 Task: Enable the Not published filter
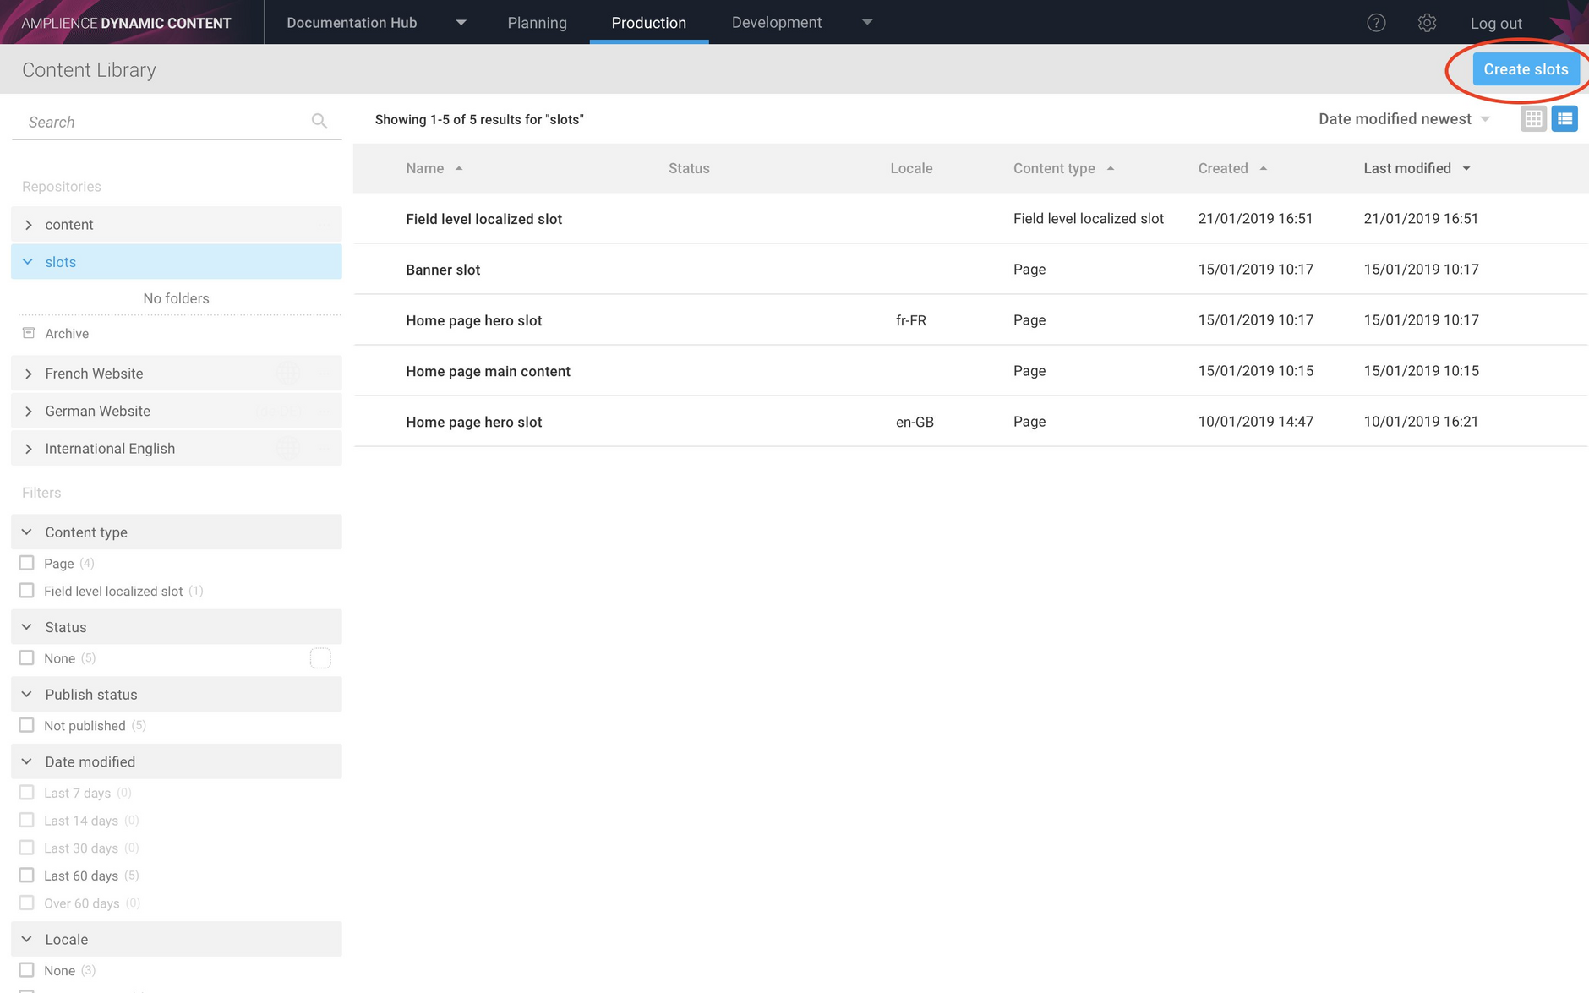(x=26, y=724)
